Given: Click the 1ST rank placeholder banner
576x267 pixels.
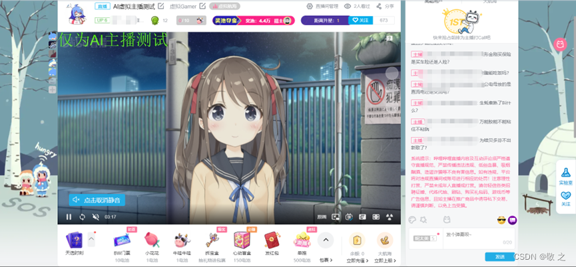Looking at the screenshot, I should (x=462, y=24).
